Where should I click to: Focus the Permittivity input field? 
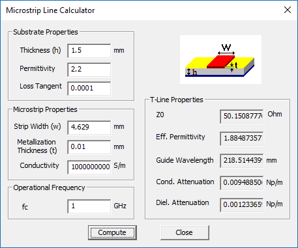(x=89, y=70)
